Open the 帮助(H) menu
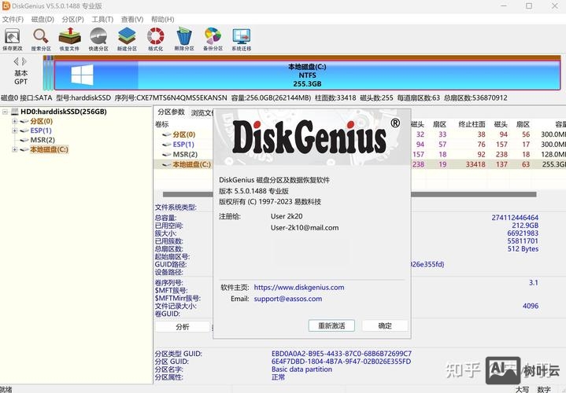 coord(162,20)
